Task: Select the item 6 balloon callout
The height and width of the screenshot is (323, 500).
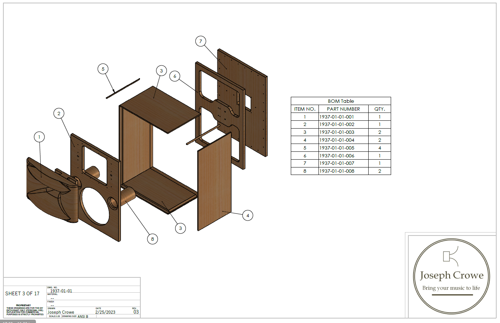Action: 175,76
